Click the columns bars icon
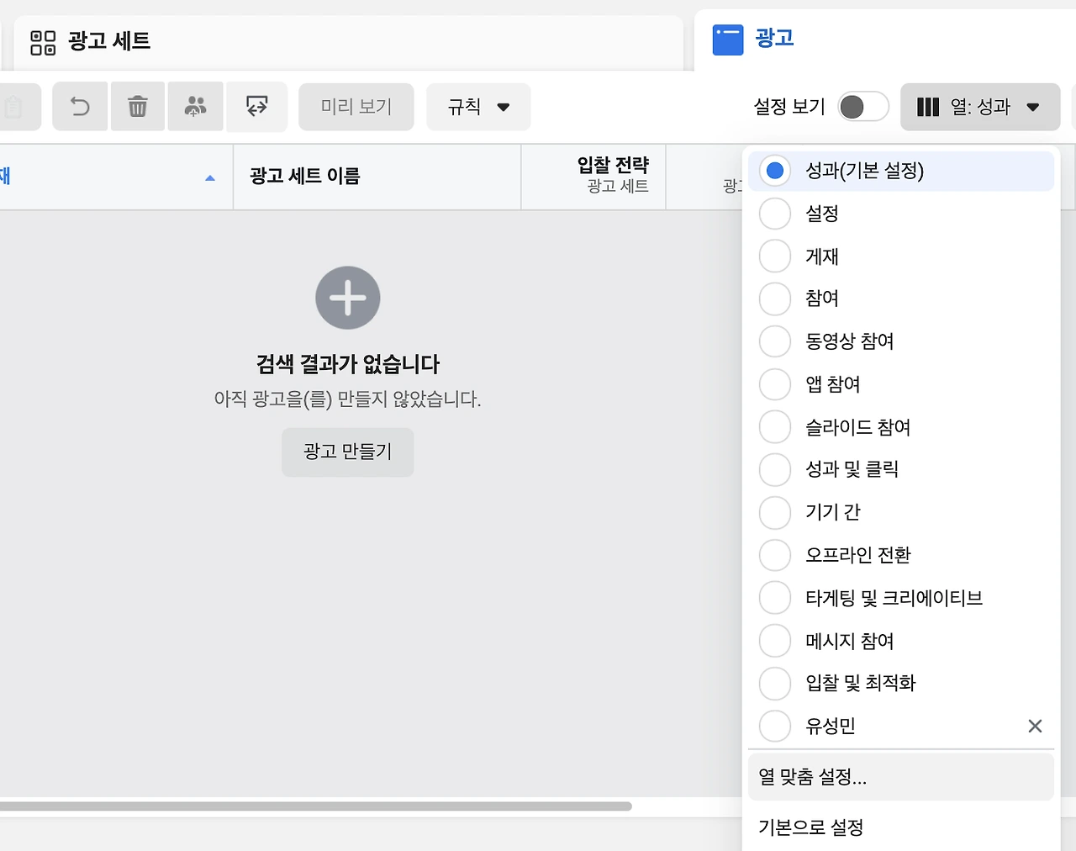Screen dimensions: 1076x851 pos(928,107)
